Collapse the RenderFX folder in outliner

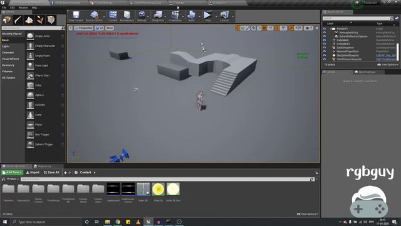(330, 29)
